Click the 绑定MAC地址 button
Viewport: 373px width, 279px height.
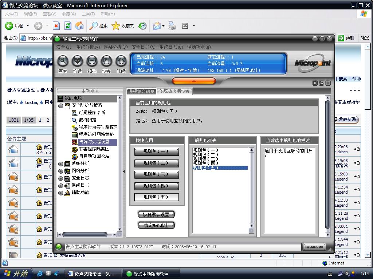(156, 225)
